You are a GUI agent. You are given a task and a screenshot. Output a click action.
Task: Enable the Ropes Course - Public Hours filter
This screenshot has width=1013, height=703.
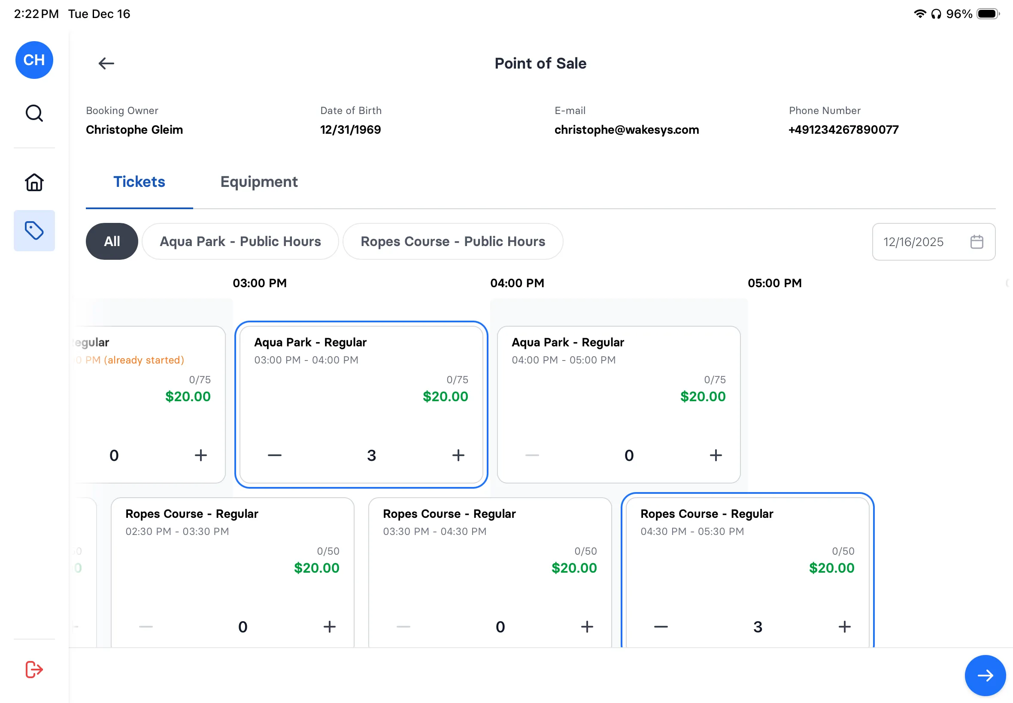[453, 241]
